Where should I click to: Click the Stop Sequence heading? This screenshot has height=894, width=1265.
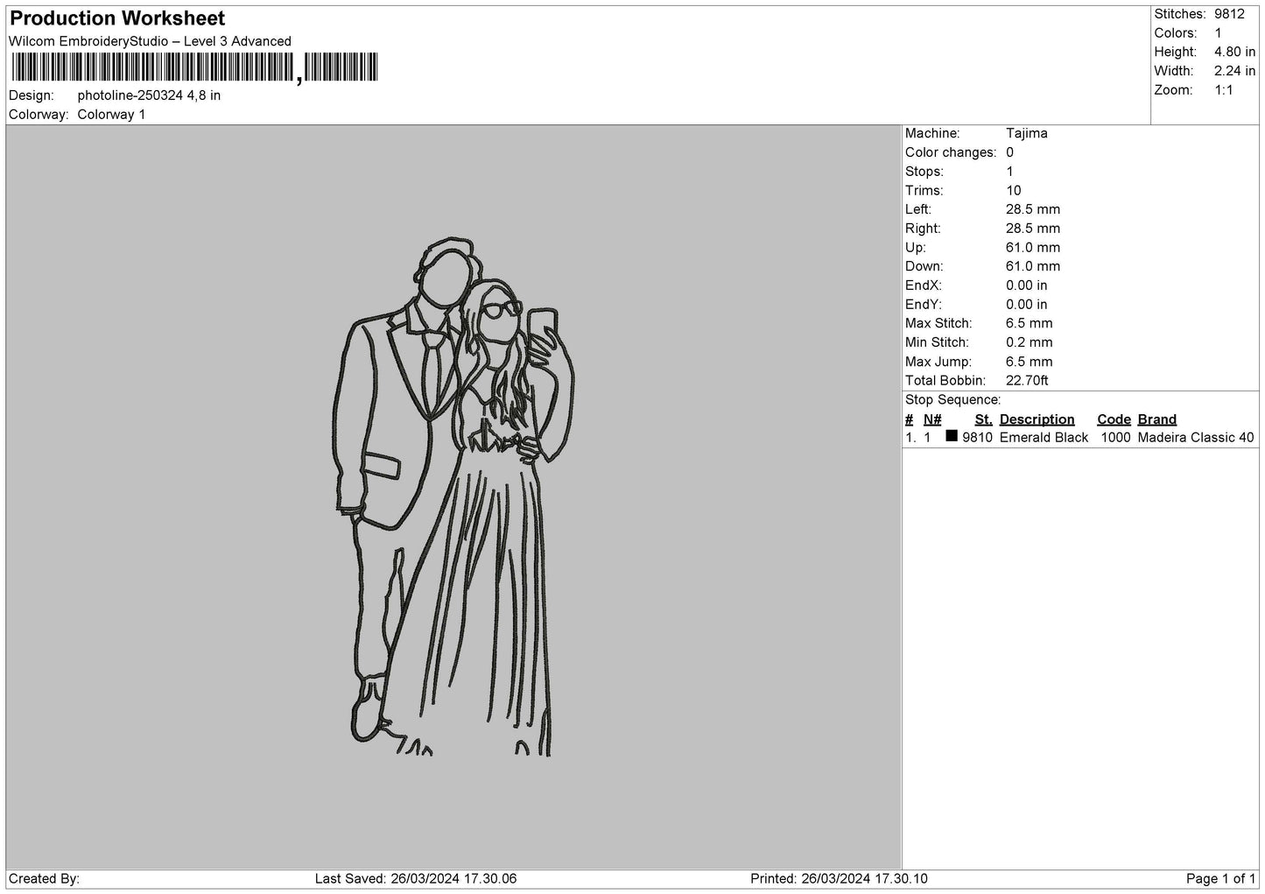(x=952, y=400)
